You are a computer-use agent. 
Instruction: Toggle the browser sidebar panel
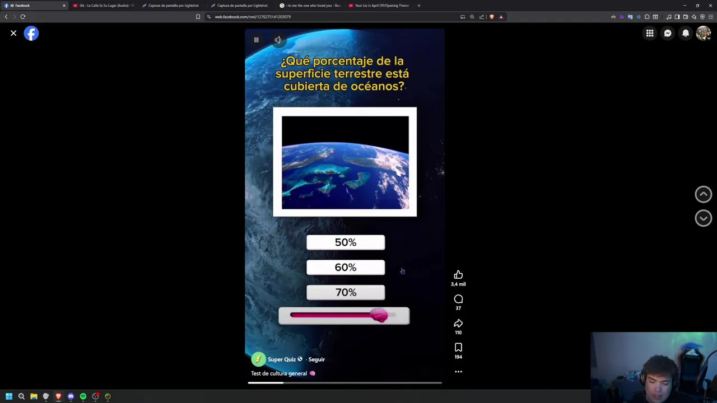pyautogui.click(x=677, y=17)
